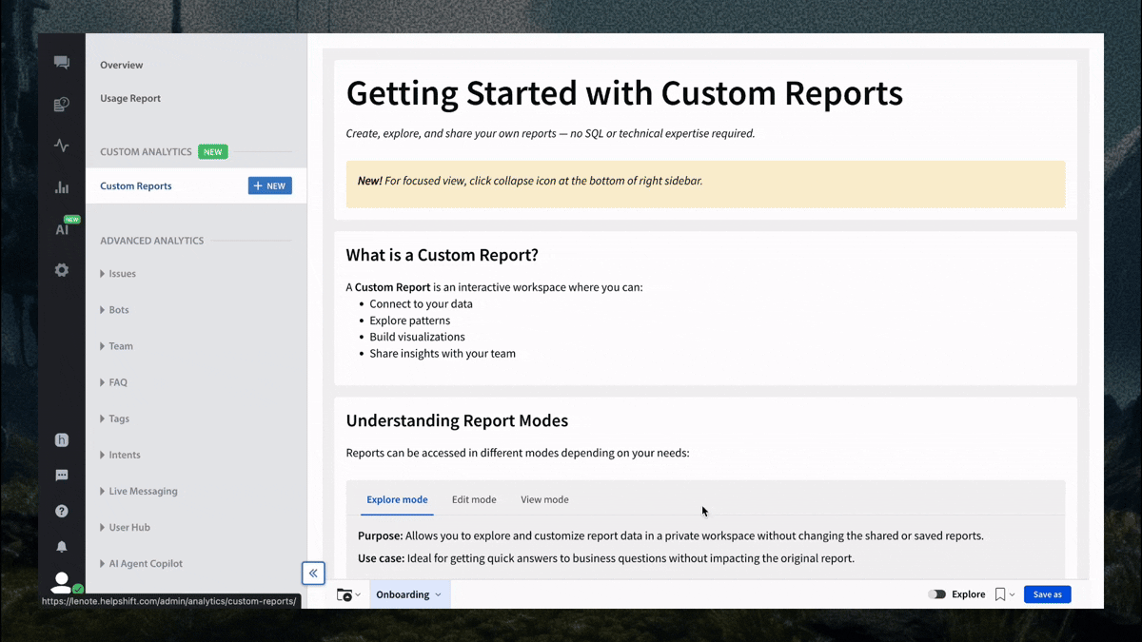Screen dimensions: 1142x642
Task: Click the 'Connect to your data' bullet
Action: (x=421, y=304)
